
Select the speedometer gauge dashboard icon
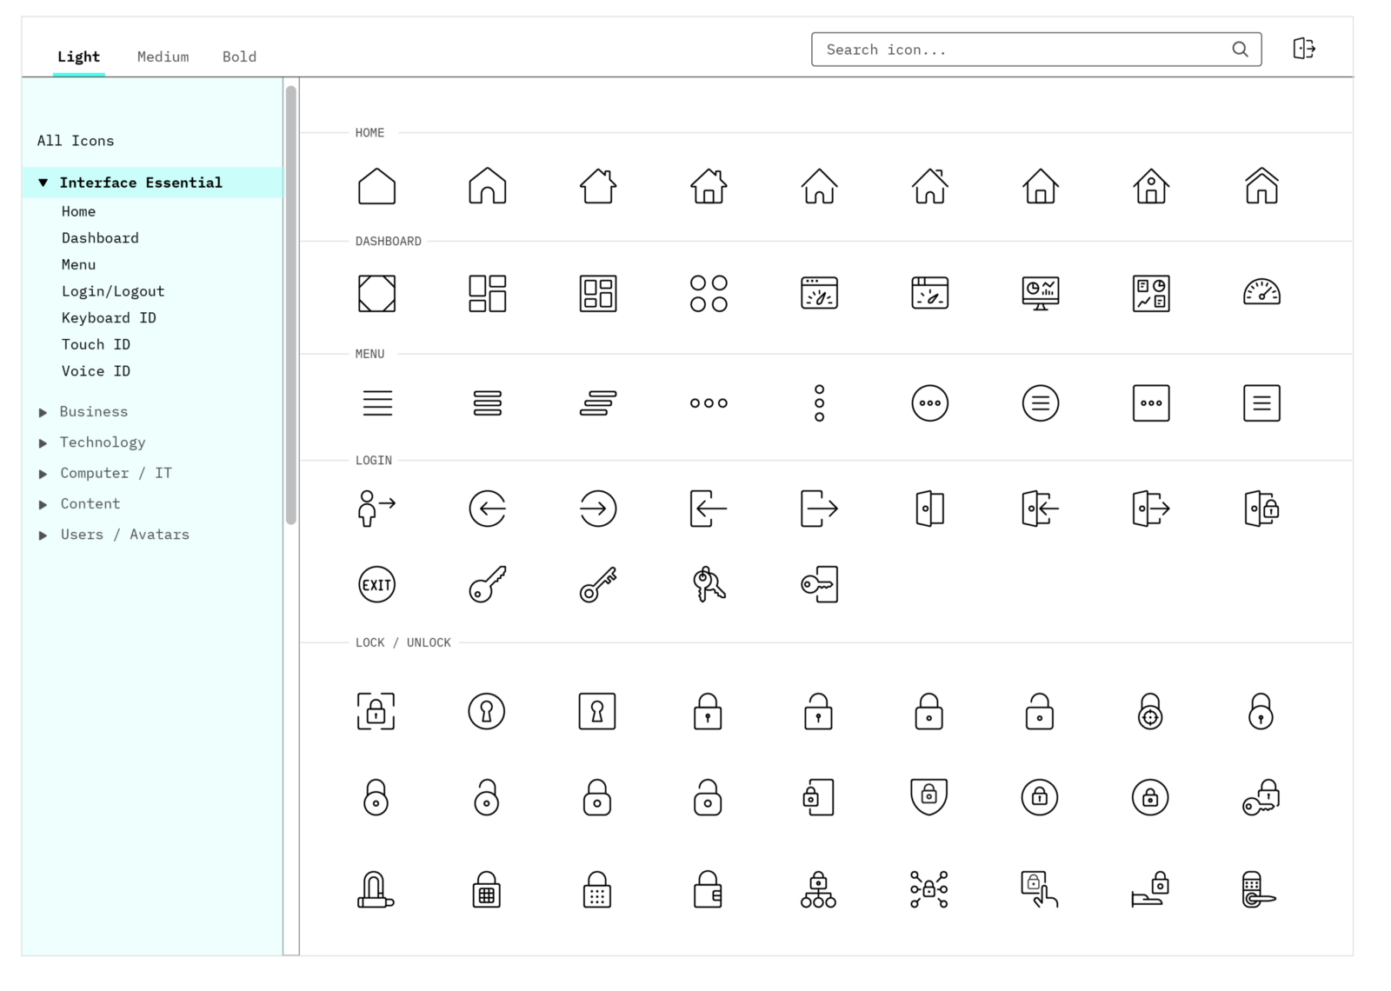(x=1261, y=293)
